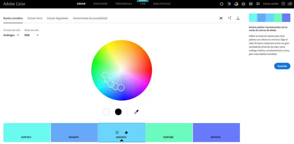
Task: Select the #697AFA purple color swatch
Action: [x=216, y=132]
